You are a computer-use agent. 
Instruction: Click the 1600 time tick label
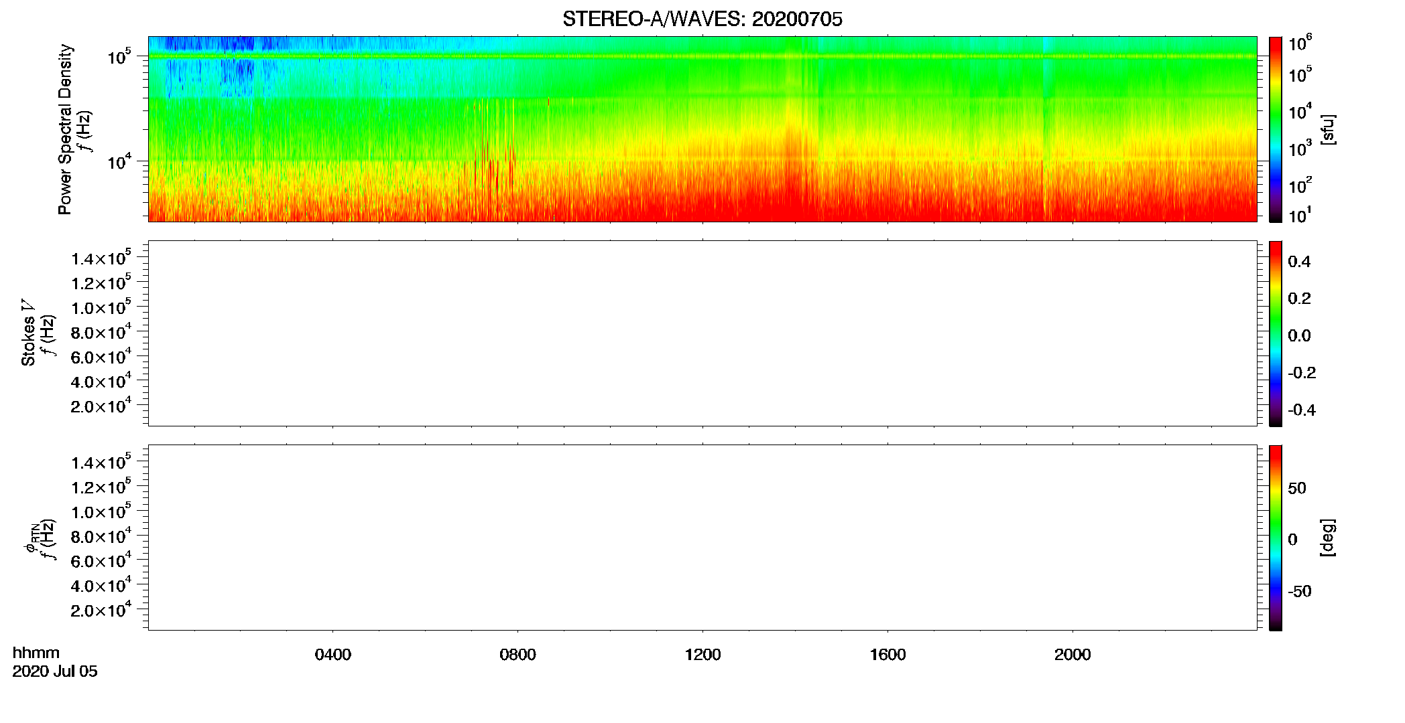(888, 655)
